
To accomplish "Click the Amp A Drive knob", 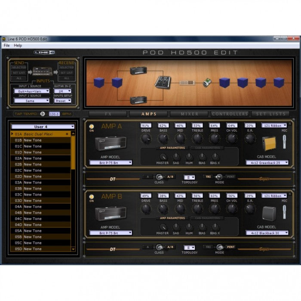I will (146, 138).
